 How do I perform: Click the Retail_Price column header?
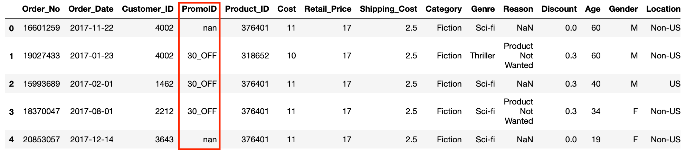pyautogui.click(x=328, y=9)
